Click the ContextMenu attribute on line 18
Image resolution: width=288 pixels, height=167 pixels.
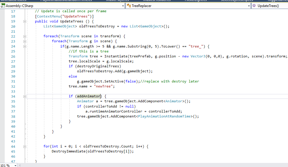(48, 16)
